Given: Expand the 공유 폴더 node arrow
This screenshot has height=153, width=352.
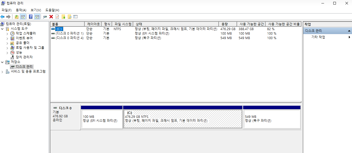Looking at the screenshot, I should (x=7, y=43).
